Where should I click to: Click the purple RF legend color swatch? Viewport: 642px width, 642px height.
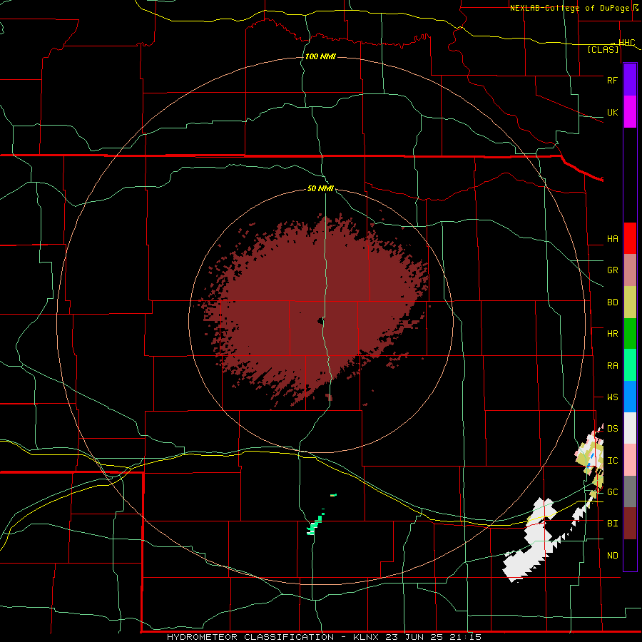[x=630, y=80]
